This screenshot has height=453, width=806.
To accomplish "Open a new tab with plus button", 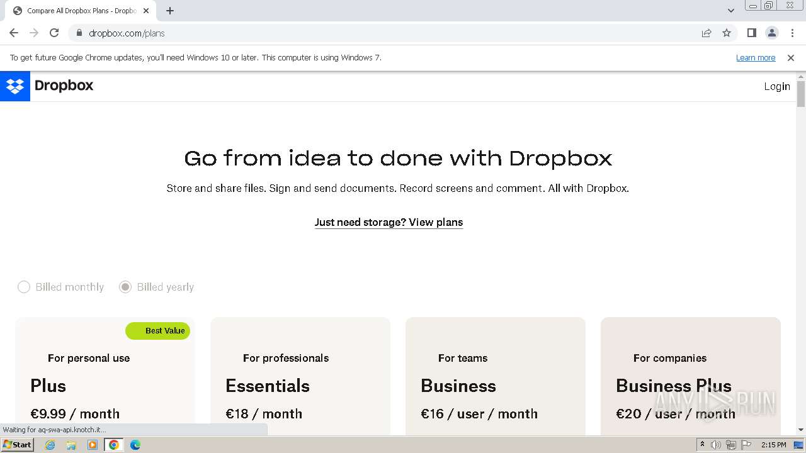I will (170, 11).
